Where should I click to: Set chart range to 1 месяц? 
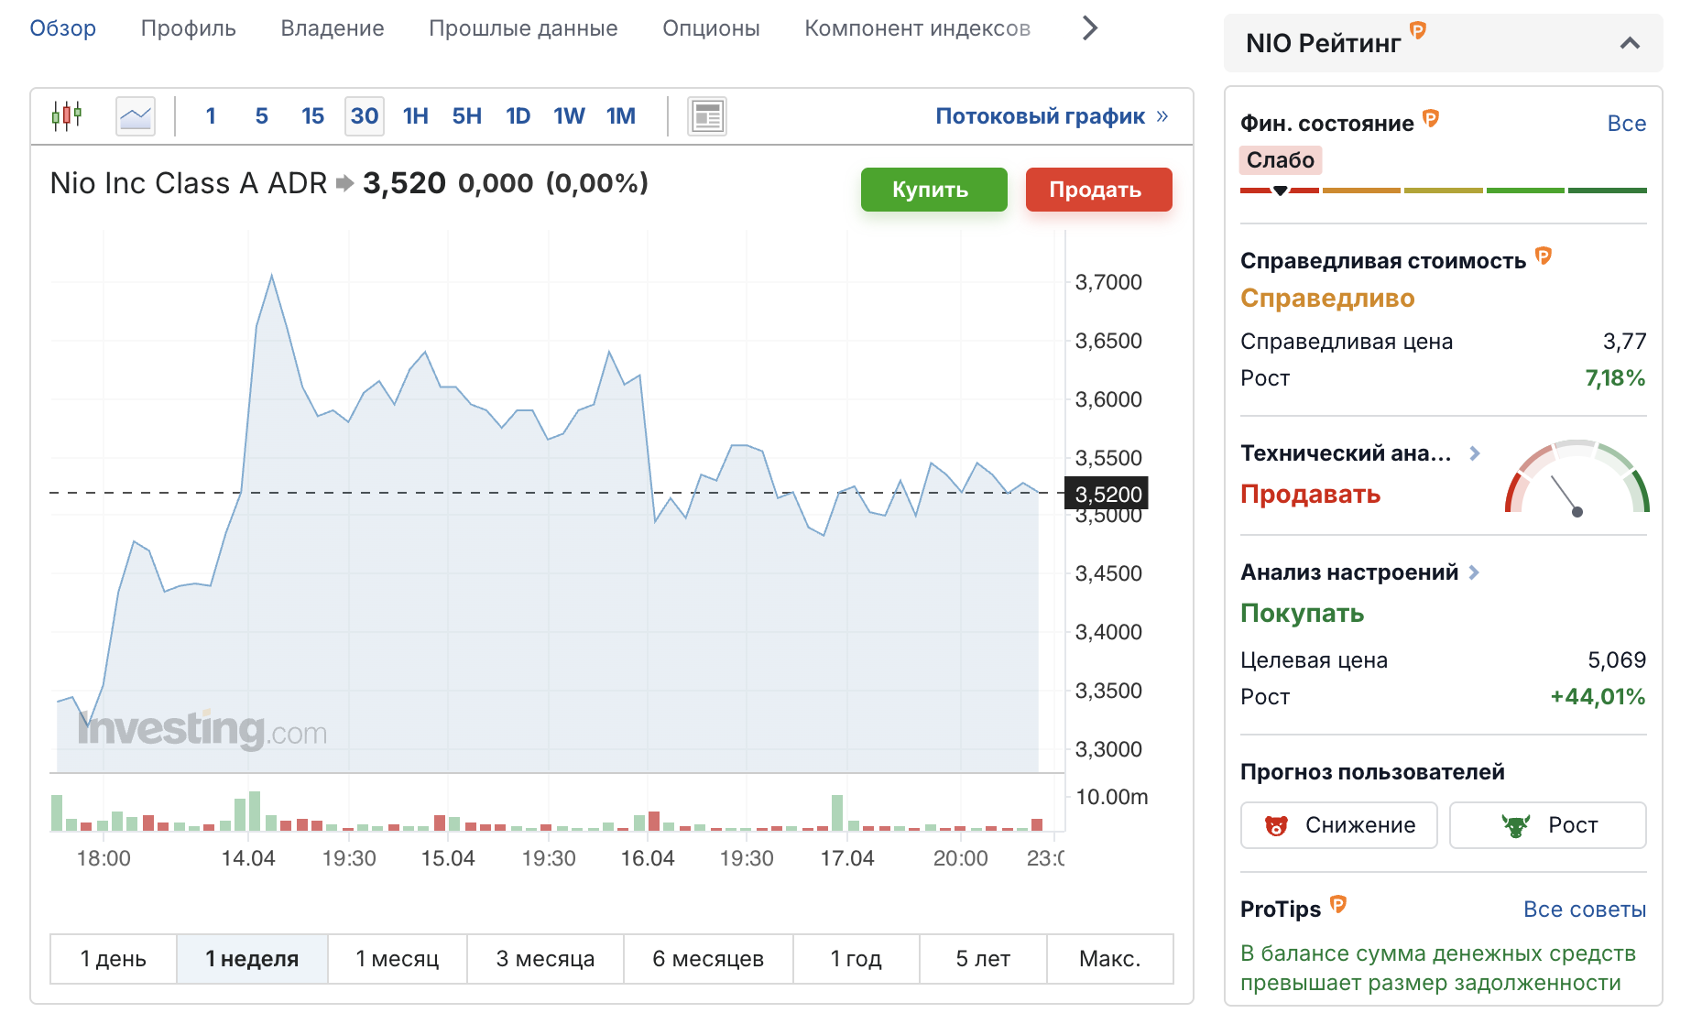click(x=398, y=959)
